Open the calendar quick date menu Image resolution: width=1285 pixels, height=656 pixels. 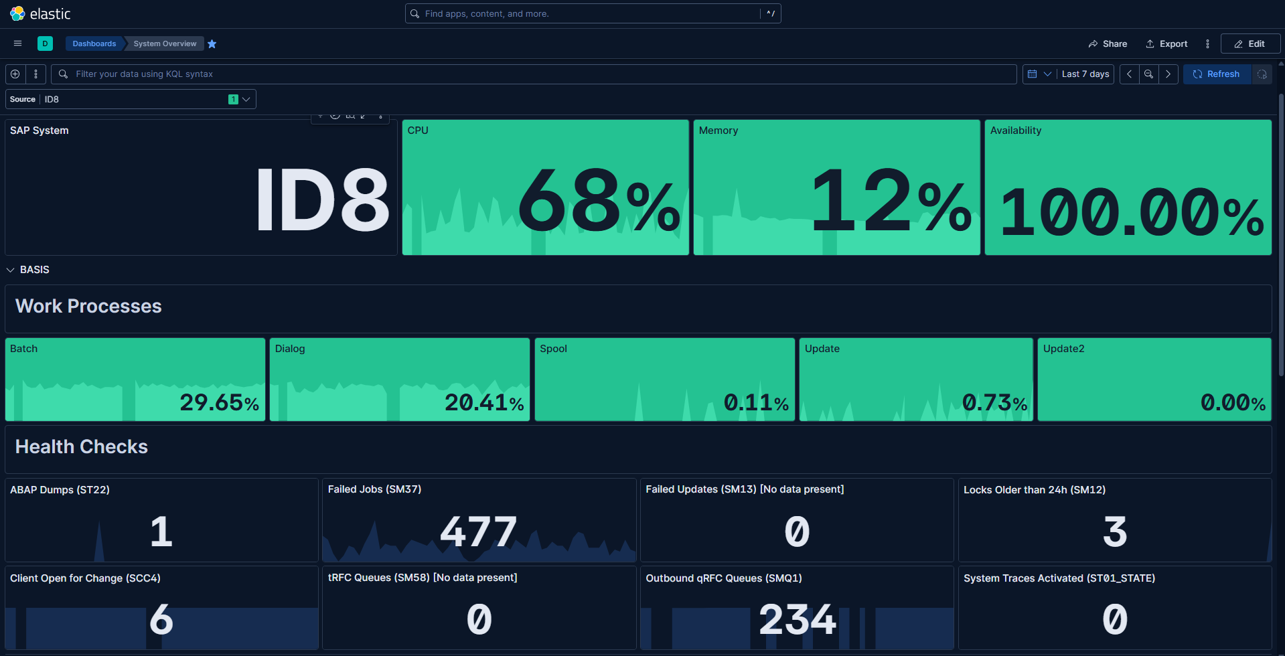[1039, 74]
